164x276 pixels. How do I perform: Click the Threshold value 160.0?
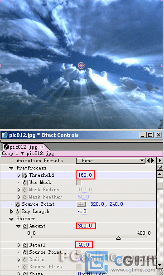pyautogui.click(x=85, y=175)
